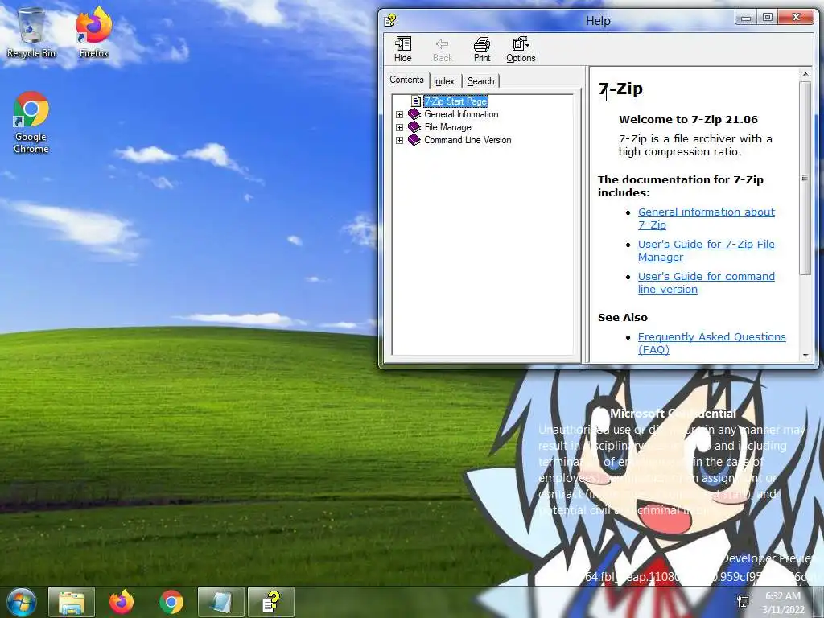Select General Information in the contents tree
Viewport: 824px width, 618px height.
pos(461,114)
